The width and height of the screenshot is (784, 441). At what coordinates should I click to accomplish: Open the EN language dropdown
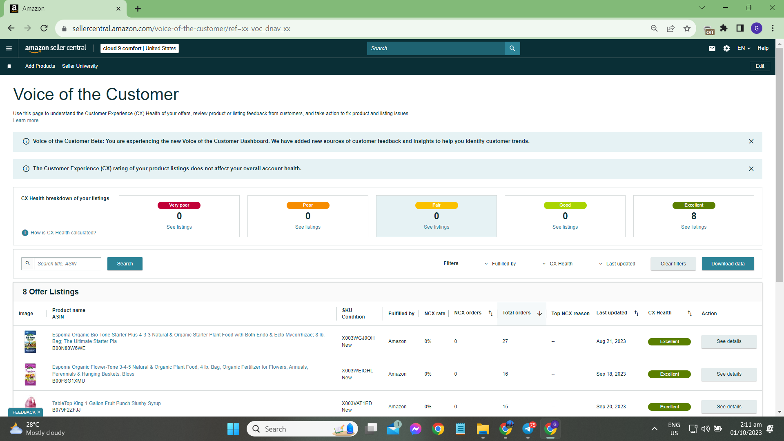[744, 48]
